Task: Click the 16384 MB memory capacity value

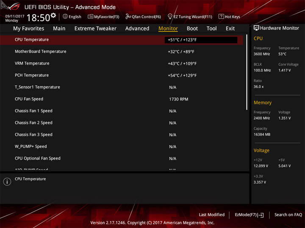Action: (262, 135)
